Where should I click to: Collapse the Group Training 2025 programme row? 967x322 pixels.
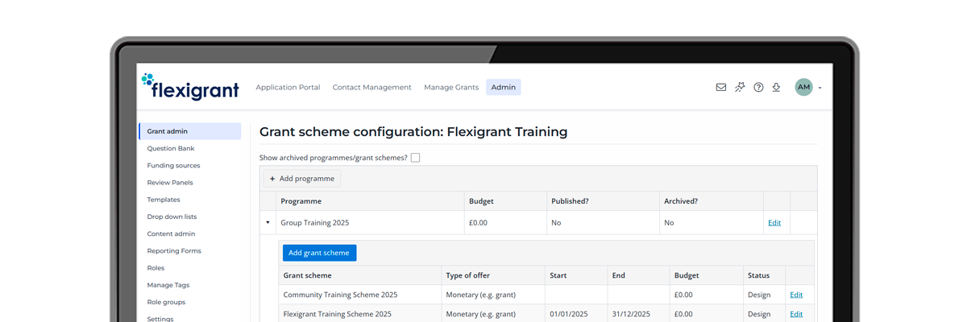(268, 223)
